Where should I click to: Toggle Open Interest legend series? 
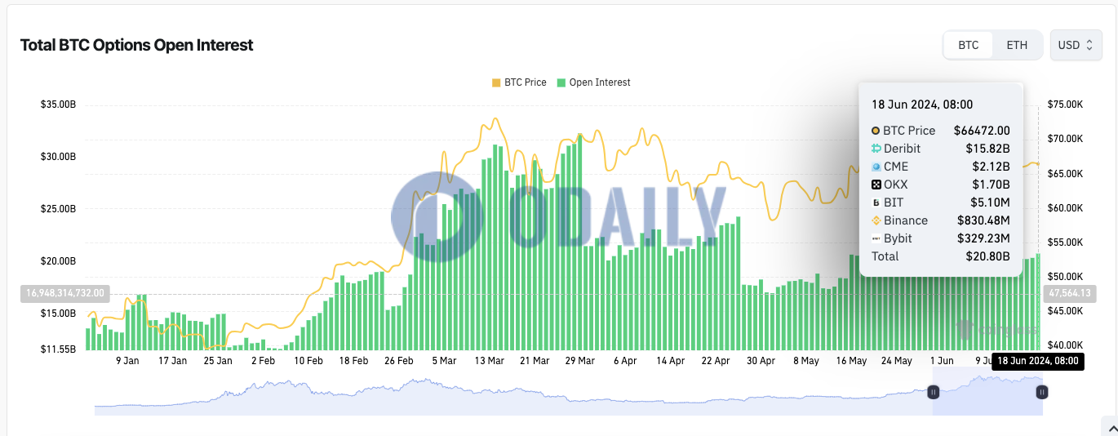tap(594, 82)
